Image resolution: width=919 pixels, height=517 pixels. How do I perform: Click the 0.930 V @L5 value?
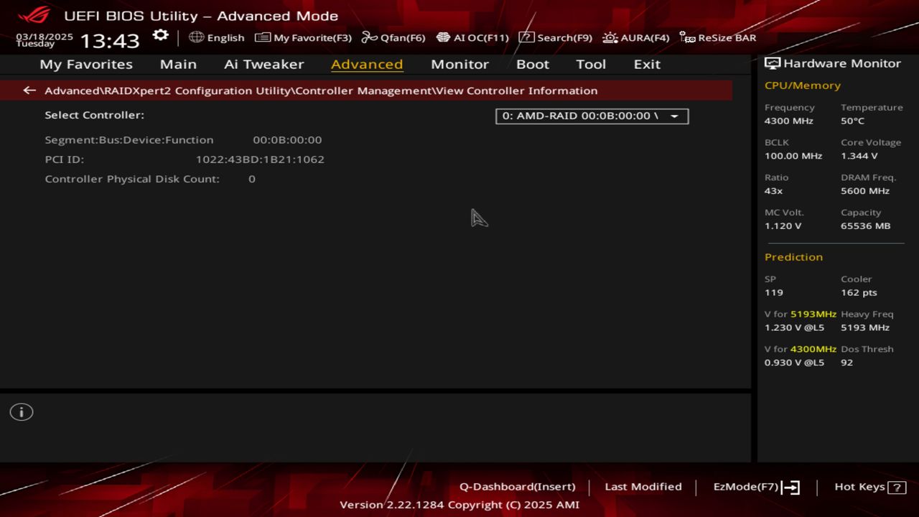click(x=794, y=363)
